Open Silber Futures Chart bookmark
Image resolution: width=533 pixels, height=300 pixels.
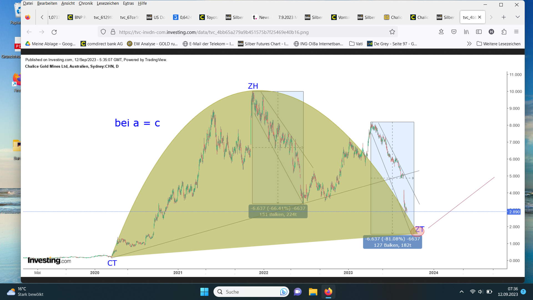(x=263, y=44)
